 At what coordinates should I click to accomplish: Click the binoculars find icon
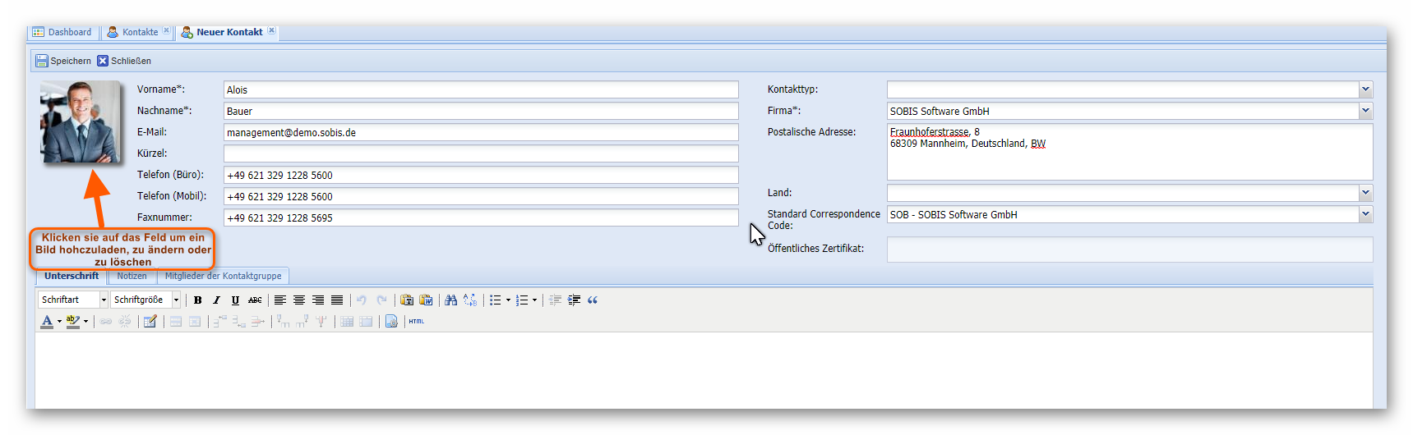(450, 300)
